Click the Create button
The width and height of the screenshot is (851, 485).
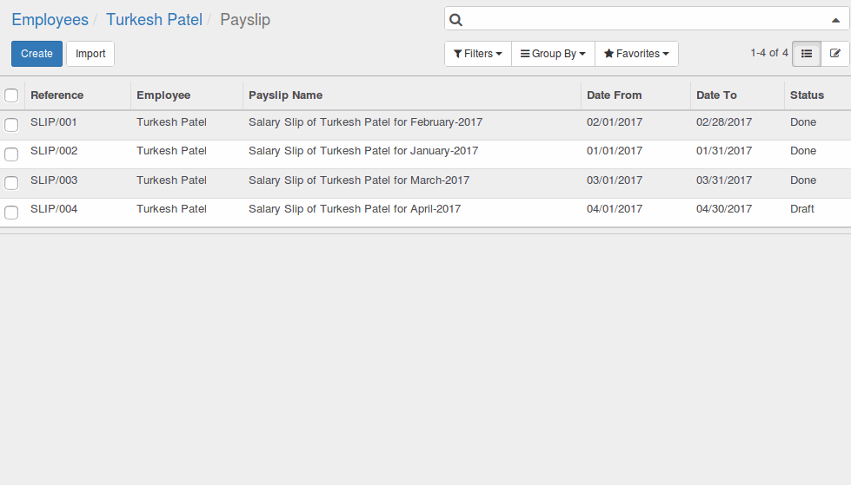pyautogui.click(x=37, y=54)
